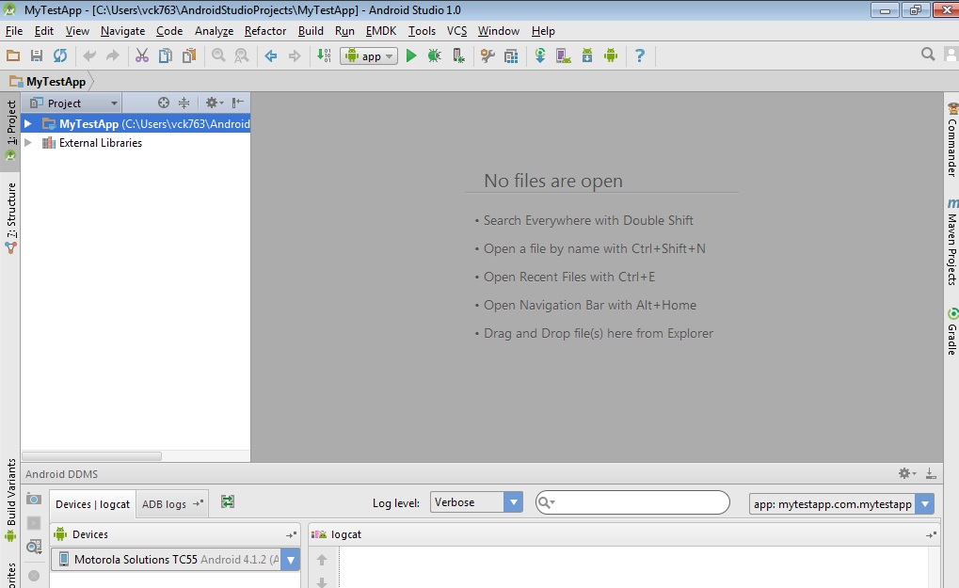Open the AVD Manager icon
The image size is (959, 588).
[564, 56]
